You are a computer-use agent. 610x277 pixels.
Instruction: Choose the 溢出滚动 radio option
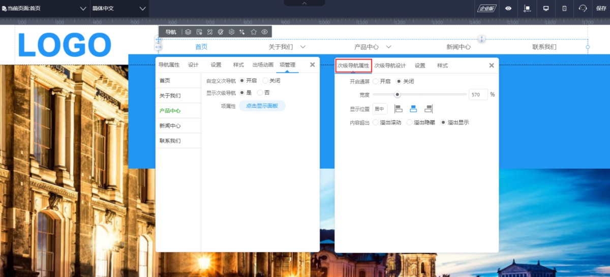(376, 122)
